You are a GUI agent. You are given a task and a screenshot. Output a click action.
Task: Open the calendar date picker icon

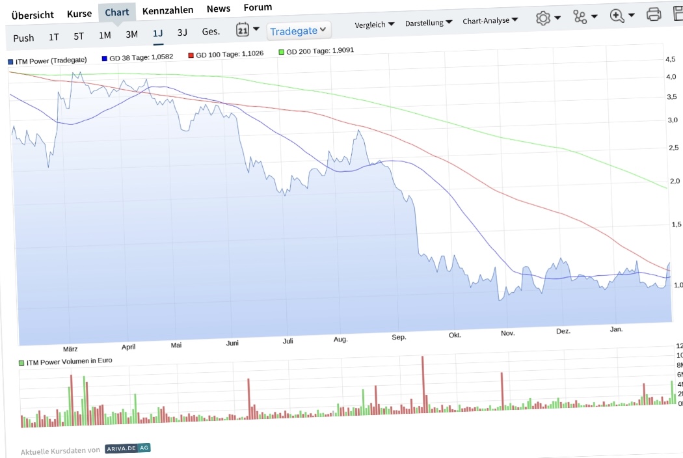tap(243, 30)
